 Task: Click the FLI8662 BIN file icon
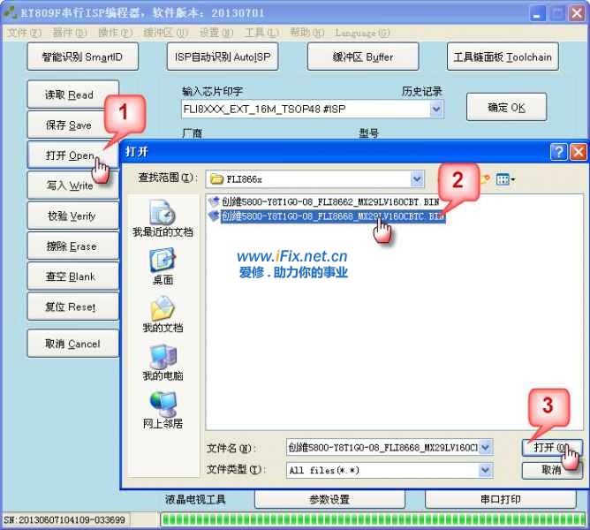click(214, 201)
